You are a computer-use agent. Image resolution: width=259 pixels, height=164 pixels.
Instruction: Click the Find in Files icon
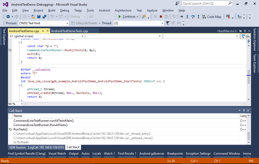pos(144,17)
